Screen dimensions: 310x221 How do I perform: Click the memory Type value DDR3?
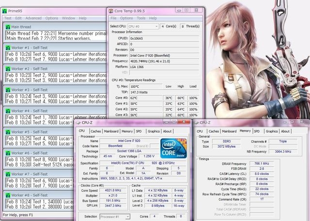[x=227, y=141]
